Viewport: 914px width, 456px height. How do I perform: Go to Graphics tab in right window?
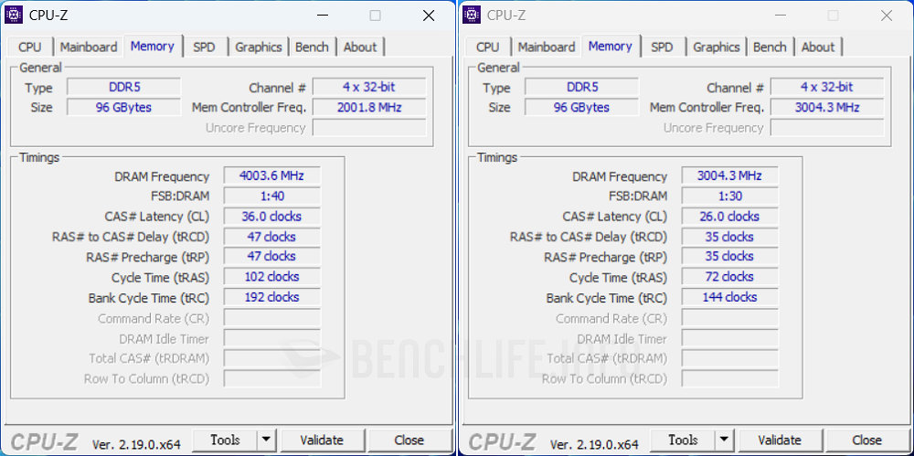pyautogui.click(x=717, y=48)
